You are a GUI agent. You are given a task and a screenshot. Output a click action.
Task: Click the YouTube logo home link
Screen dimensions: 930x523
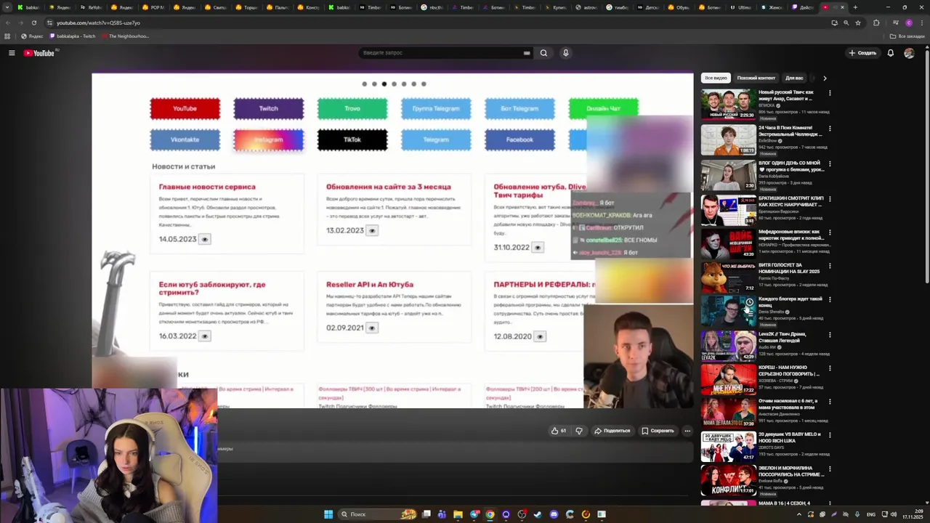[x=39, y=53]
